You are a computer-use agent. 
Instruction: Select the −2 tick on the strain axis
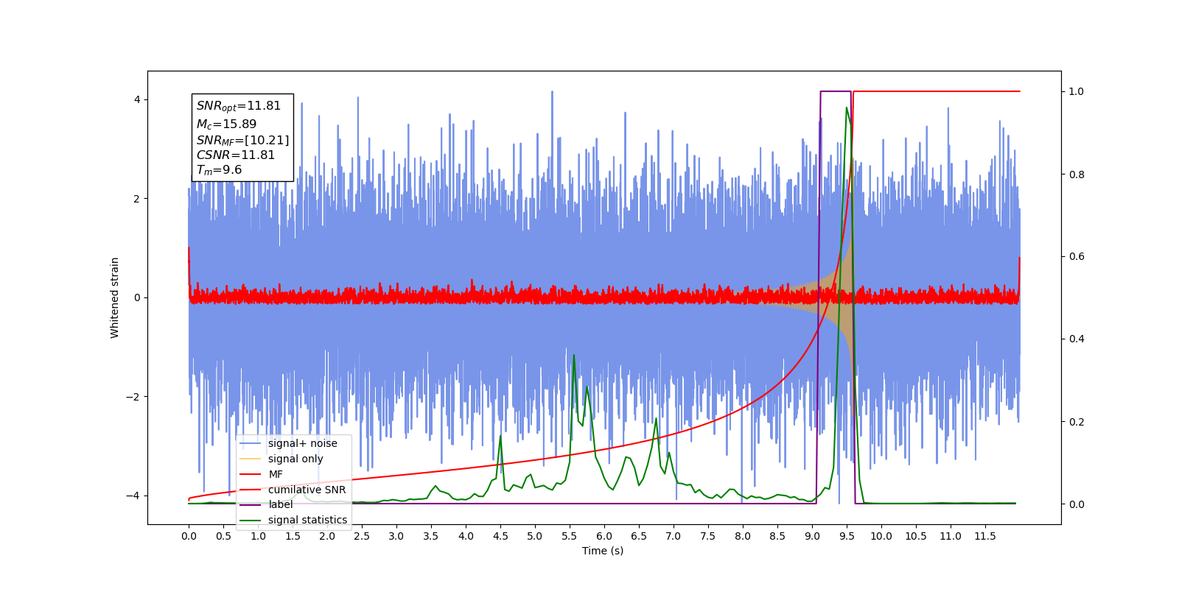point(133,397)
